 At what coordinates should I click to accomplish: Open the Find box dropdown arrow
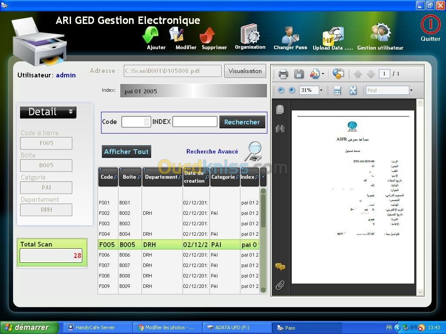click(x=411, y=90)
